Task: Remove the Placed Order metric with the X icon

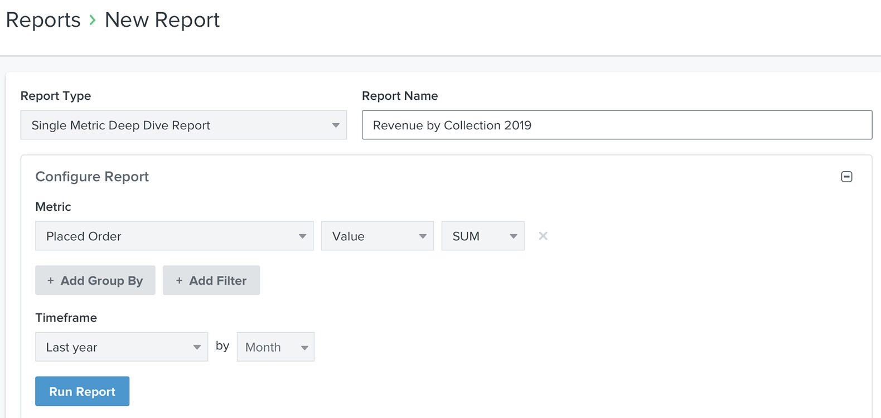Action: pos(543,236)
